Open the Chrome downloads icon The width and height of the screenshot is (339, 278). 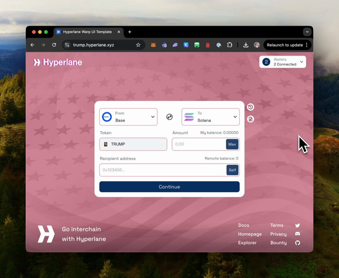coord(246,45)
